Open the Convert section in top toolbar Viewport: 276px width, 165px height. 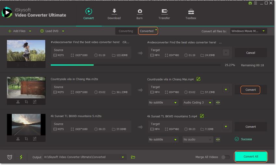pos(89,14)
